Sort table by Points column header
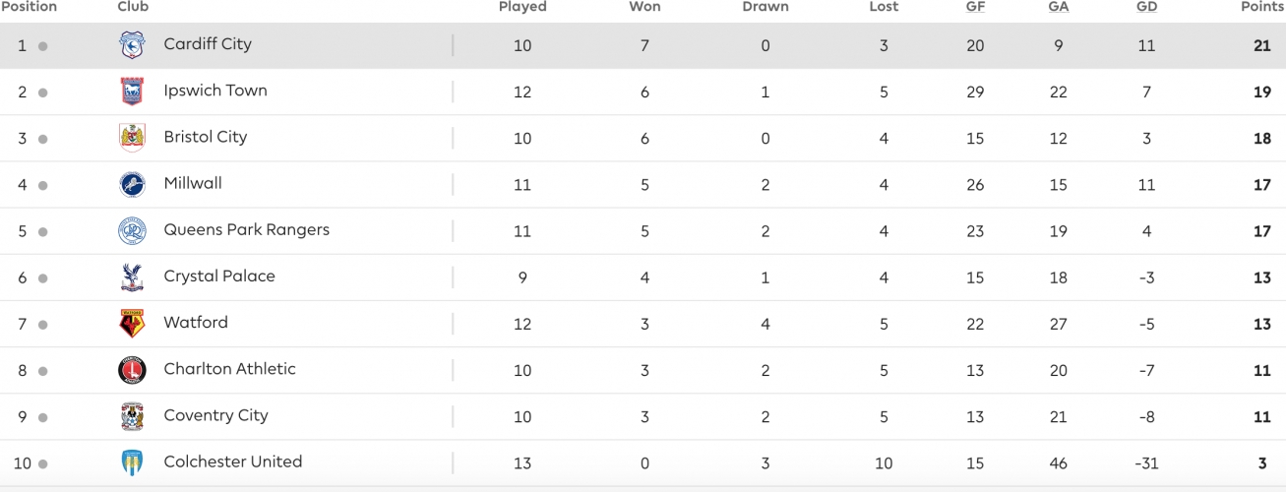This screenshot has height=492, width=1286. point(1262,7)
